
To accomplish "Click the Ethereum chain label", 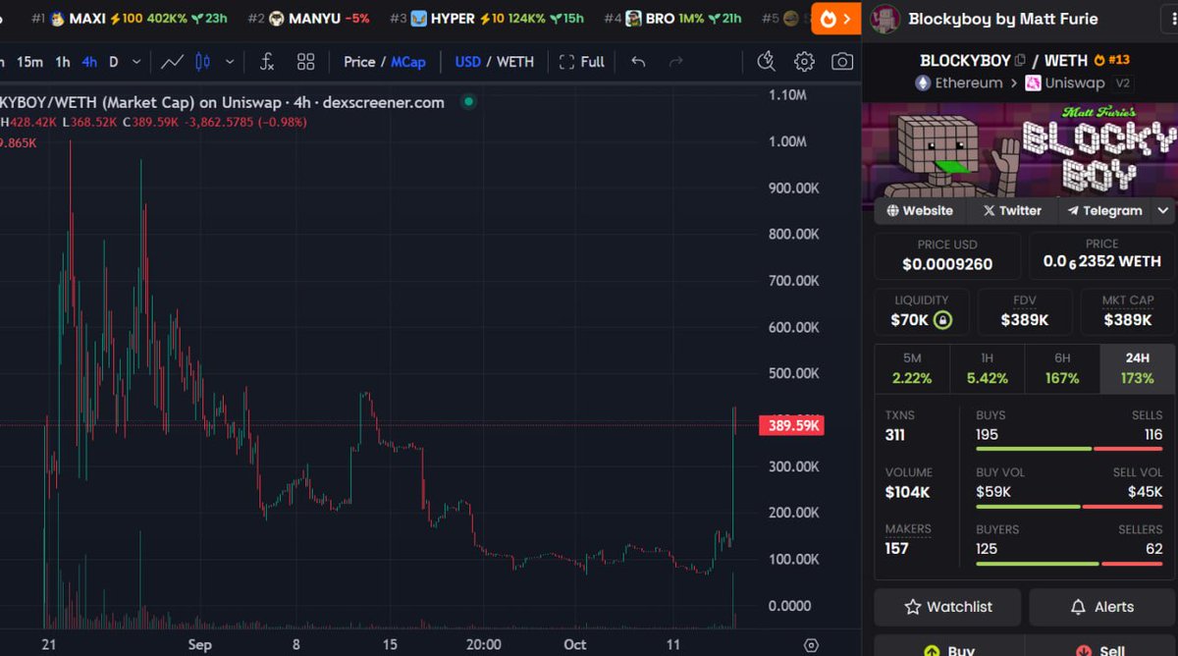I will (958, 82).
